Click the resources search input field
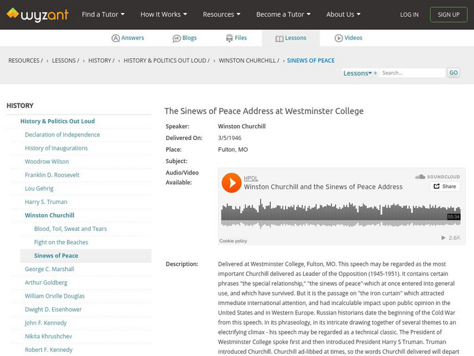Image resolution: width=474 pixels, height=356 pixels. (x=412, y=73)
